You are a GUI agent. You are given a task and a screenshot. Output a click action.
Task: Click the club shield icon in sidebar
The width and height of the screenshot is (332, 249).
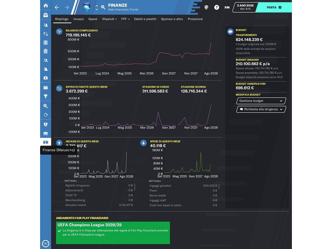pyautogui.click(x=46, y=124)
